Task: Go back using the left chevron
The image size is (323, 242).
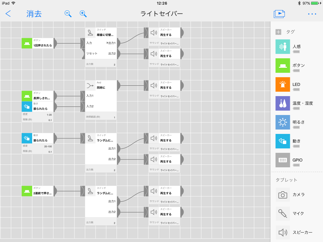Action: 8,14
